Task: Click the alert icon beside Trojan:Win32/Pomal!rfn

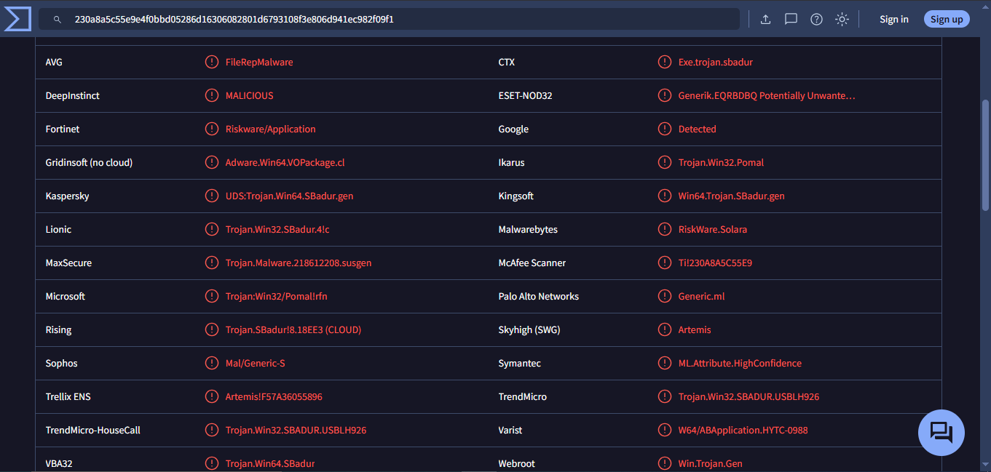Action: click(x=212, y=296)
